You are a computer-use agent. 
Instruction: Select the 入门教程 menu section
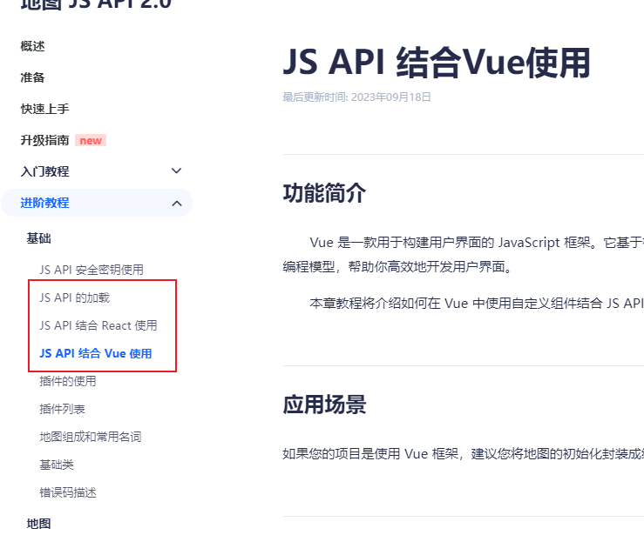[45, 171]
